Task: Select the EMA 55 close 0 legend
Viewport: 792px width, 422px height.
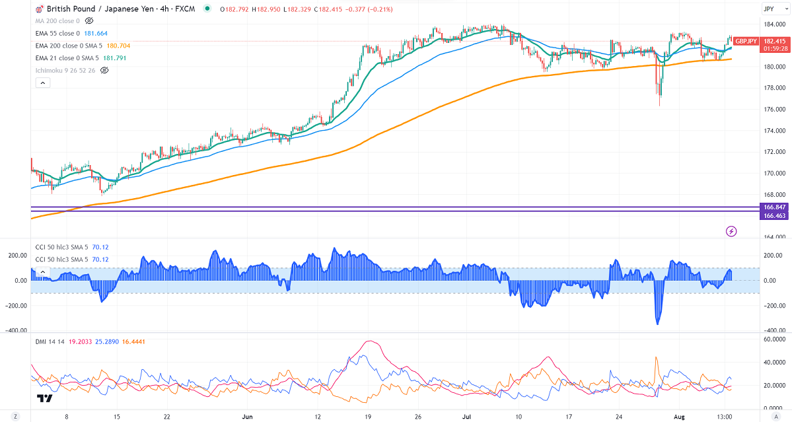Action: click(57, 33)
